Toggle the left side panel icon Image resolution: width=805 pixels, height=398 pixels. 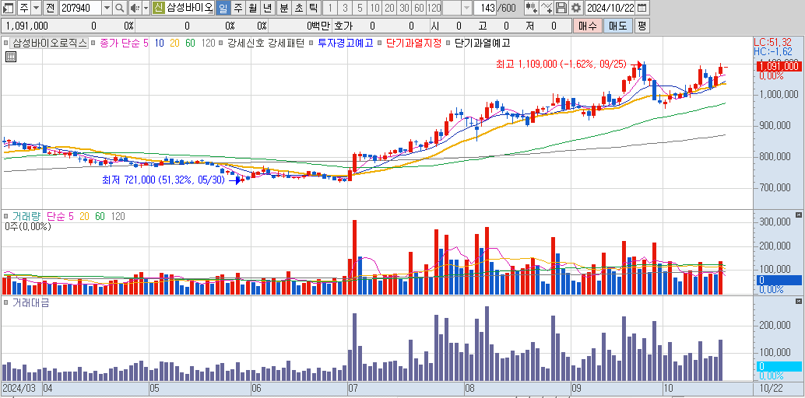coord(9,8)
